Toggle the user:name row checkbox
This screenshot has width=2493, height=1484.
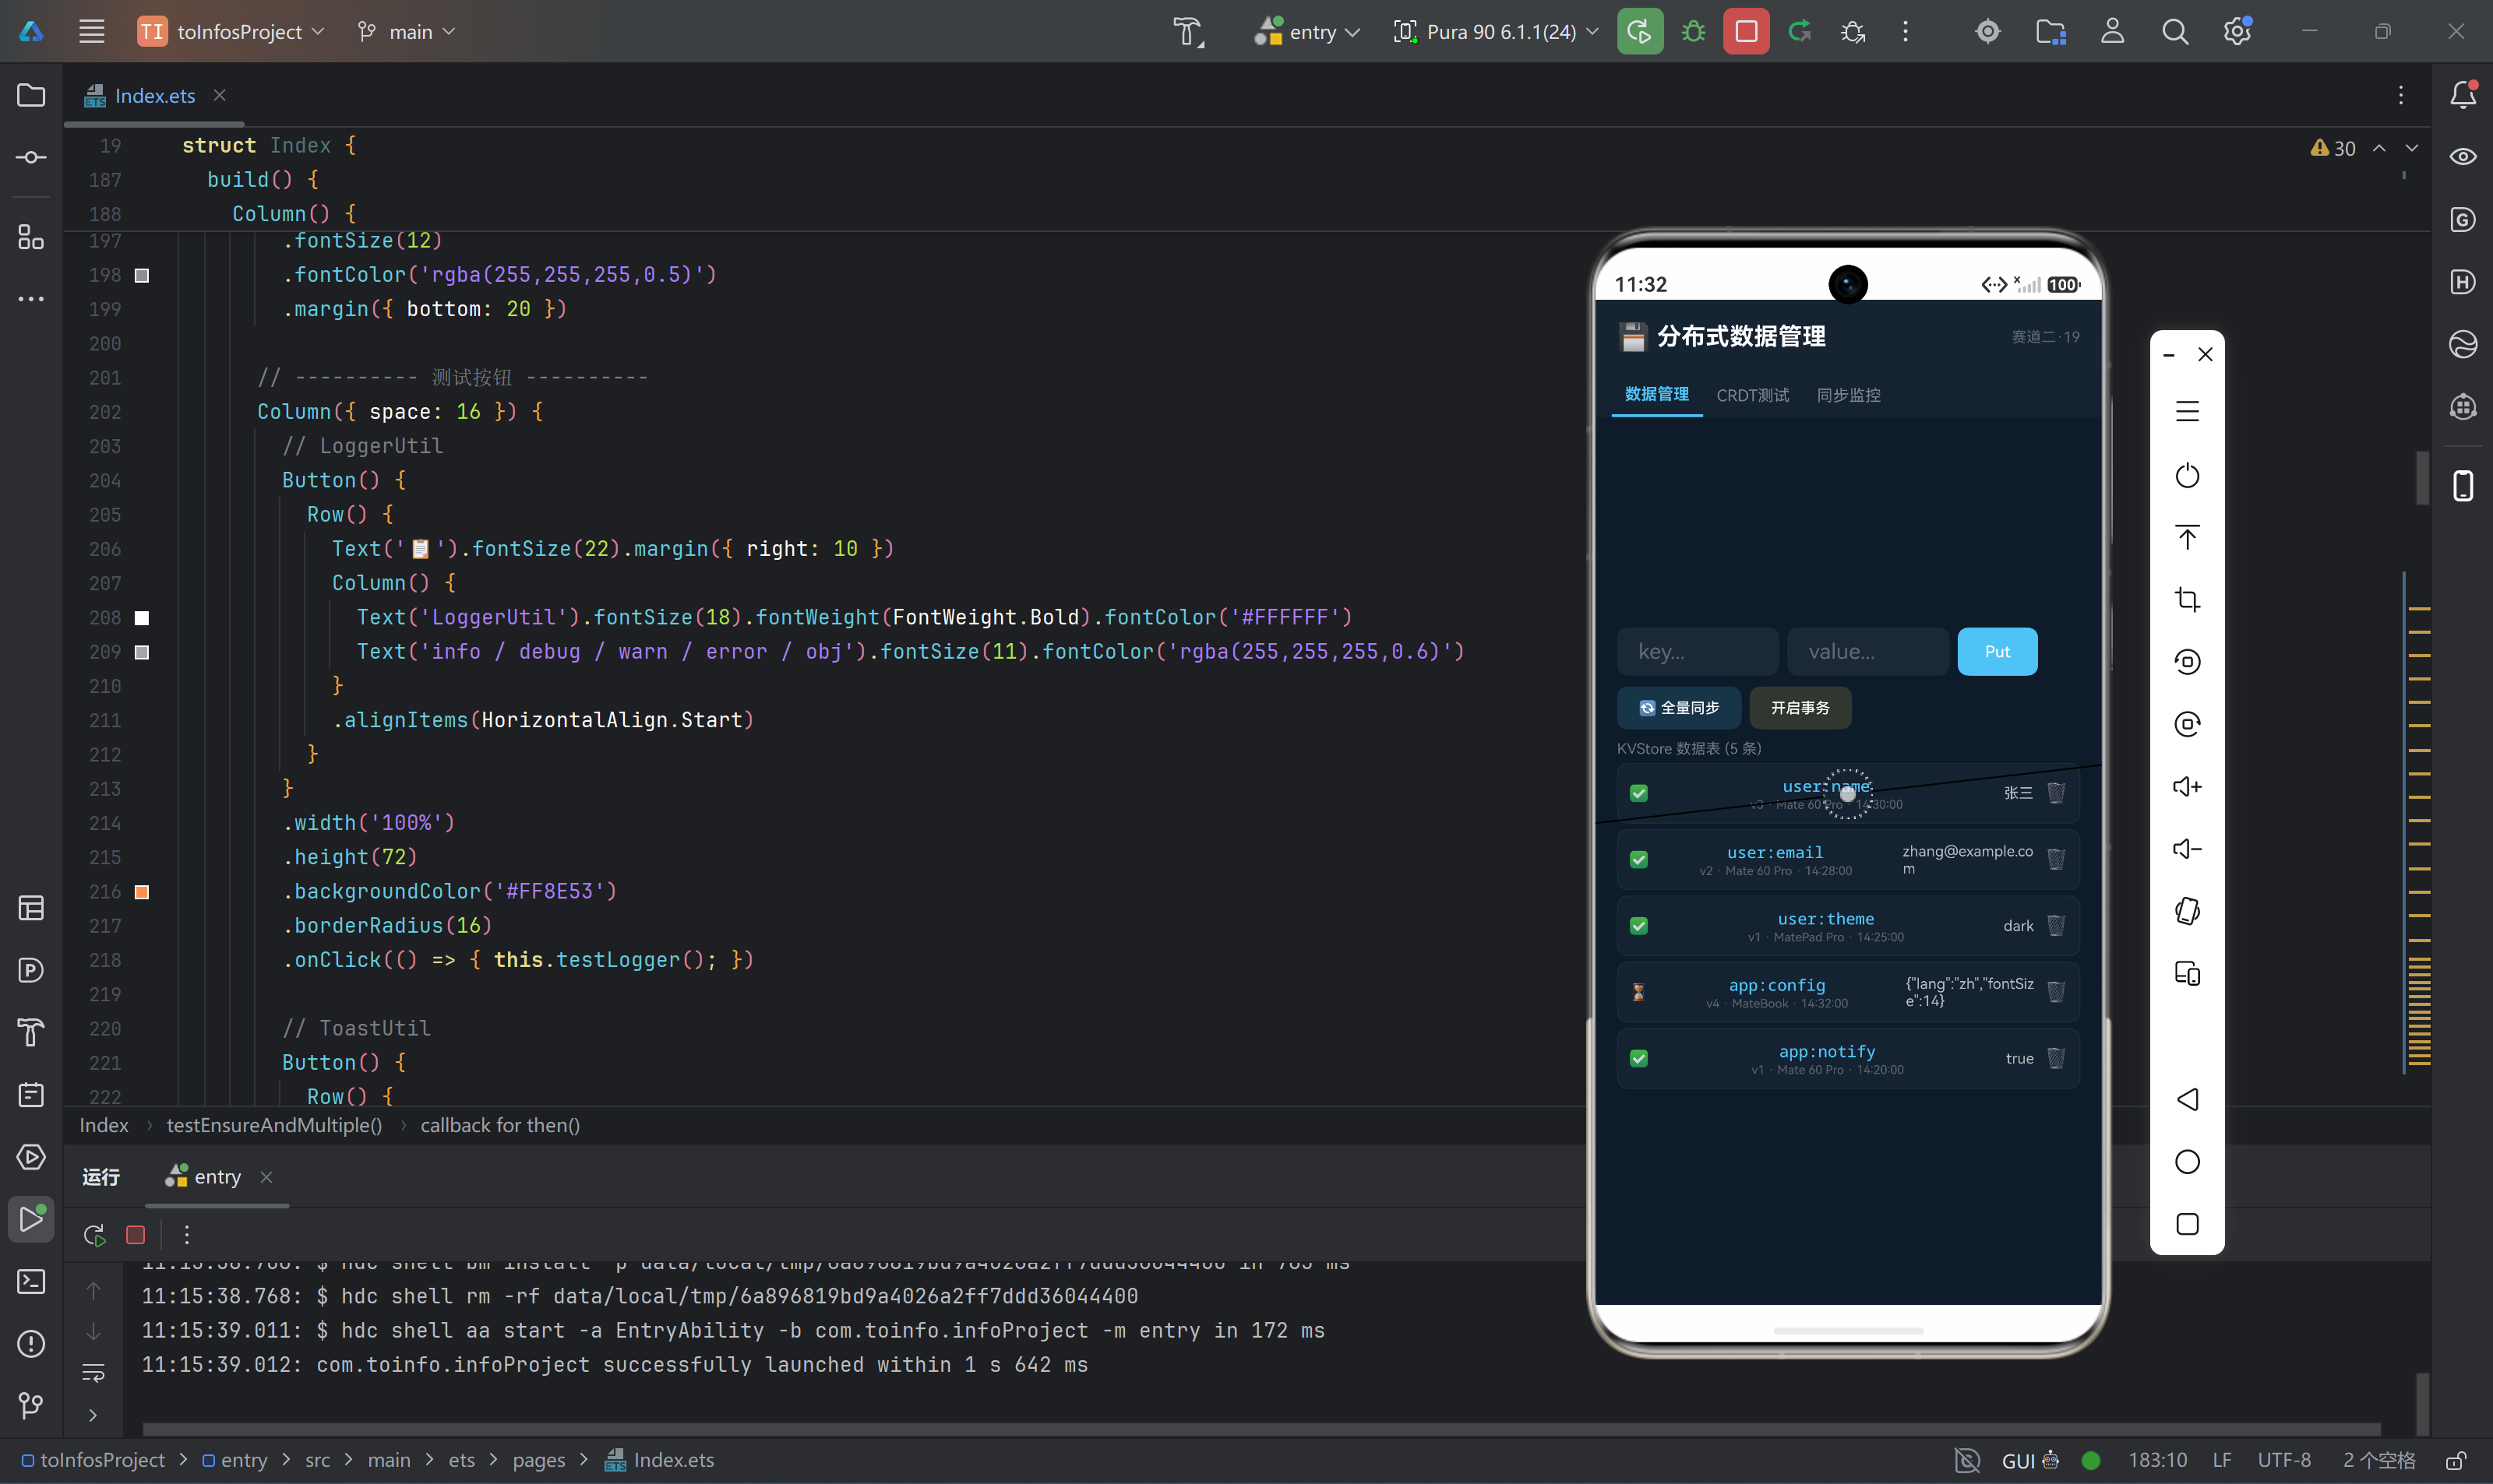[1638, 793]
